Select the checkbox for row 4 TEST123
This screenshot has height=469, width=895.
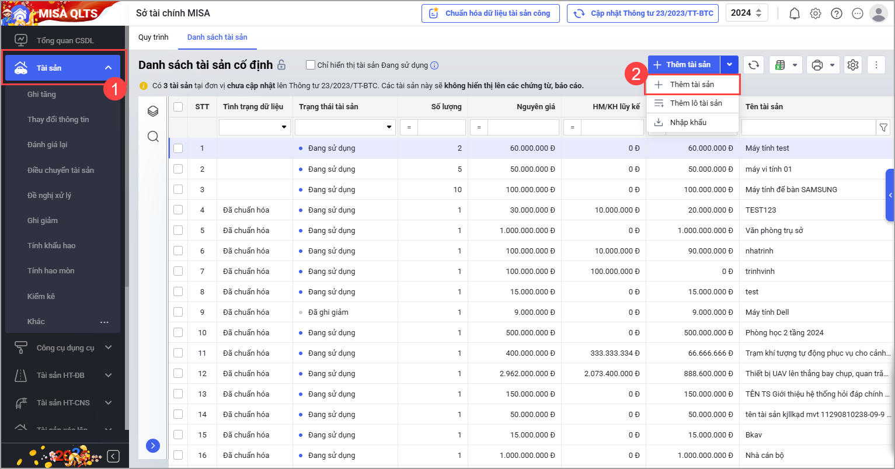[x=178, y=210]
